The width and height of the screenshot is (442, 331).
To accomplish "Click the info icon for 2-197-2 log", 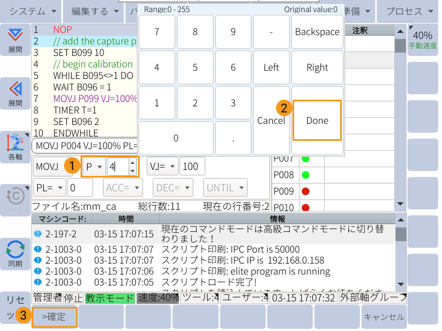I will 38,233.
